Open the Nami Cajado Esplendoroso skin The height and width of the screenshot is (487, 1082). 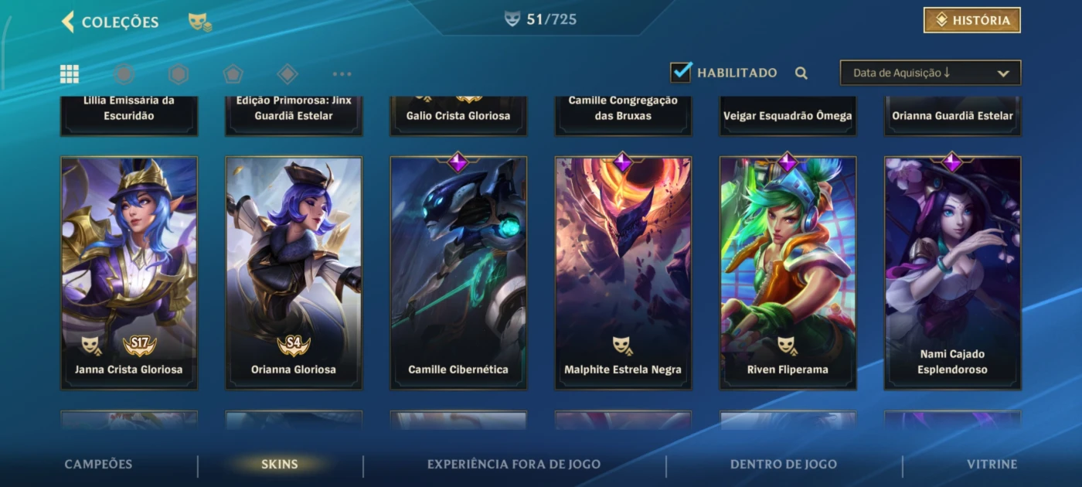point(952,273)
